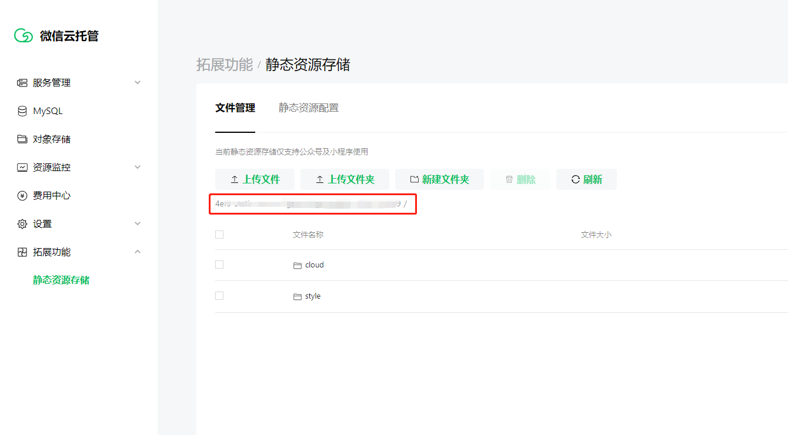This screenshot has width=788, height=435.
Task: Switch to the 静态资源配置 tab
Action: (x=308, y=108)
